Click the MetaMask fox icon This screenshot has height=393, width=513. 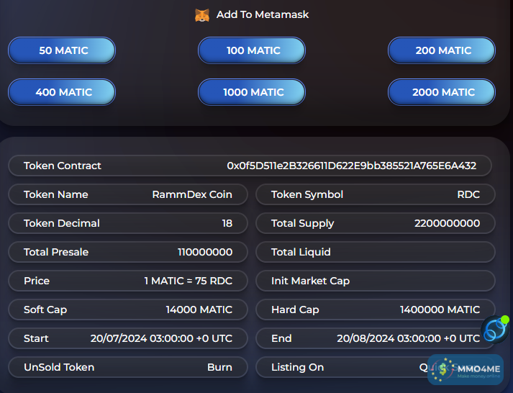(202, 14)
